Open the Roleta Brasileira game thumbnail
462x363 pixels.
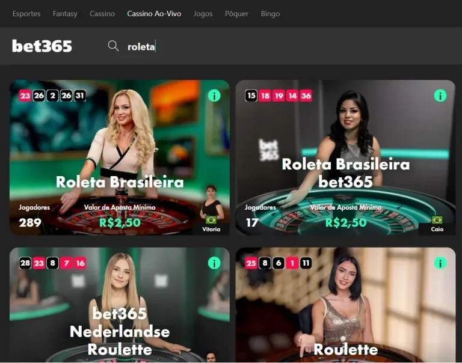(x=120, y=157)
